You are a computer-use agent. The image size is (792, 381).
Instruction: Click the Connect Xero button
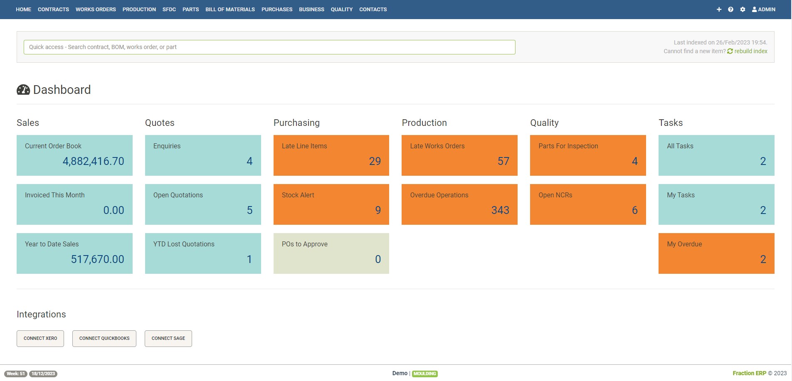pyautogui.click(x=40, y=338)
